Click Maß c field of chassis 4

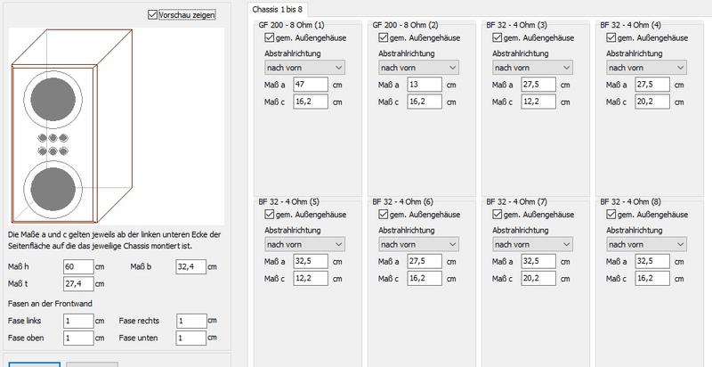pos(651,102)
